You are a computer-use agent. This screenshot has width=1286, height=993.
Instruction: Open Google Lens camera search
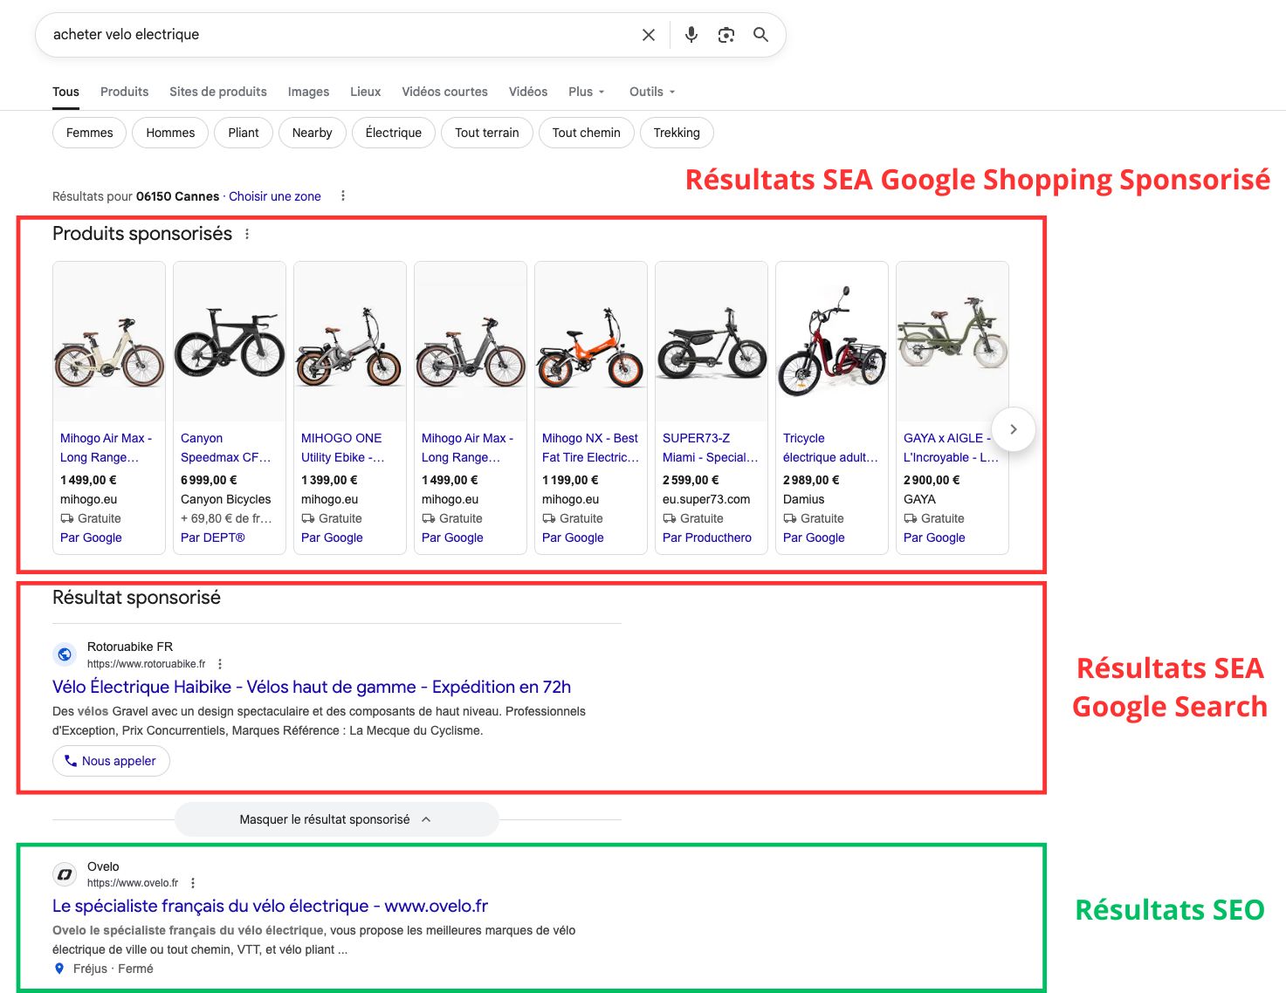click(726, 34)
